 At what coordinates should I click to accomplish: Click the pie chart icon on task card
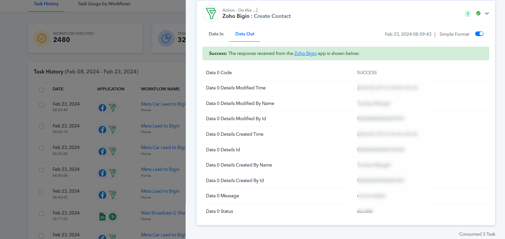click(x=166, y=38)
